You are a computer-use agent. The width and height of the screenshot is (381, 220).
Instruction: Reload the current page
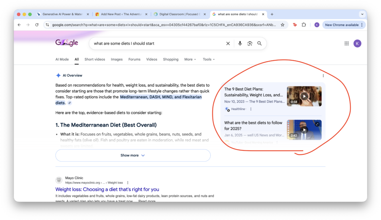(37, 25)
